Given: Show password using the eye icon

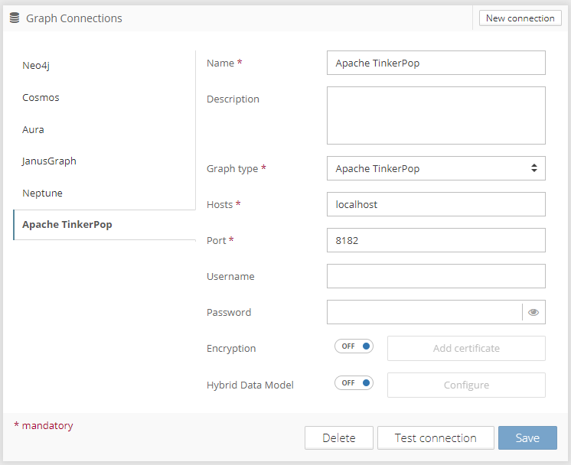Looking at the screenshot, I should (x=533, y=312).
